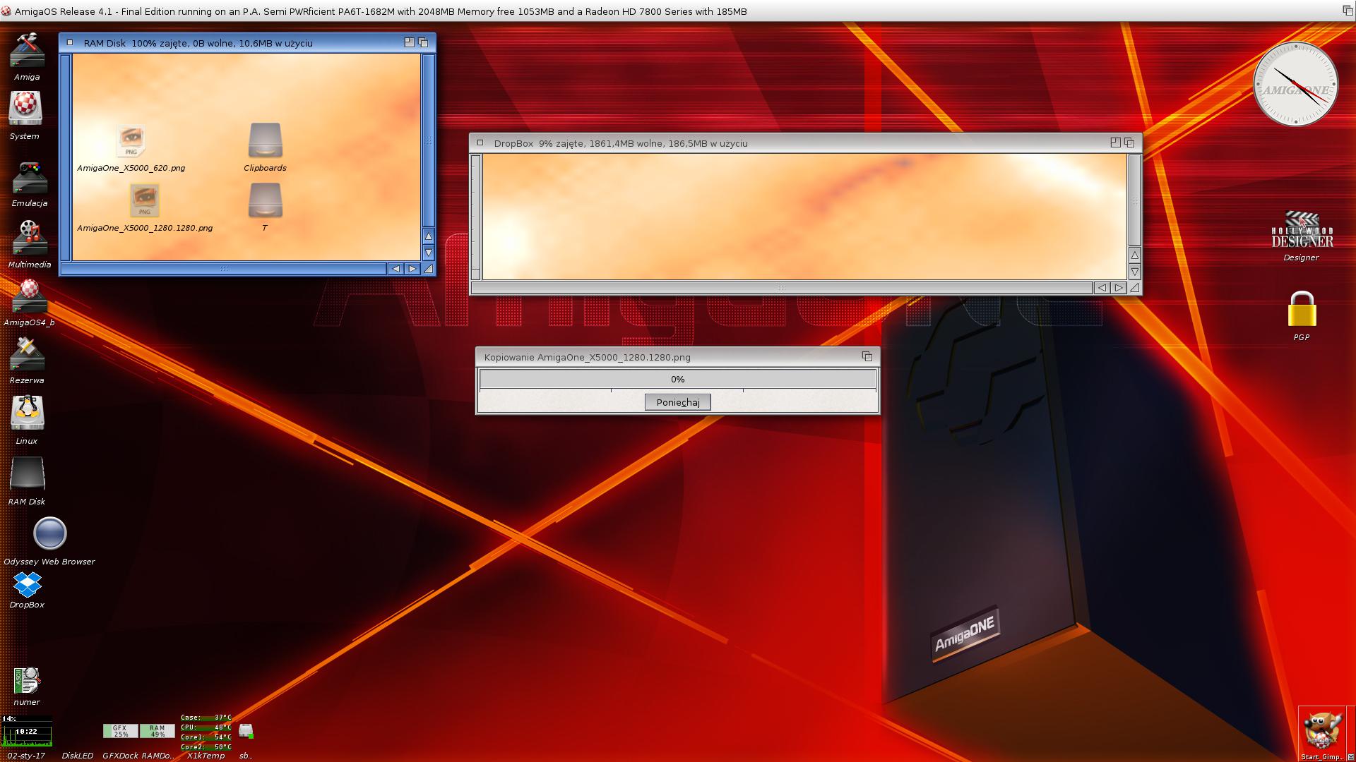1356x762 pixels.
Task: Click the DropBox window resize gadget
Action: coord(1134,288)
